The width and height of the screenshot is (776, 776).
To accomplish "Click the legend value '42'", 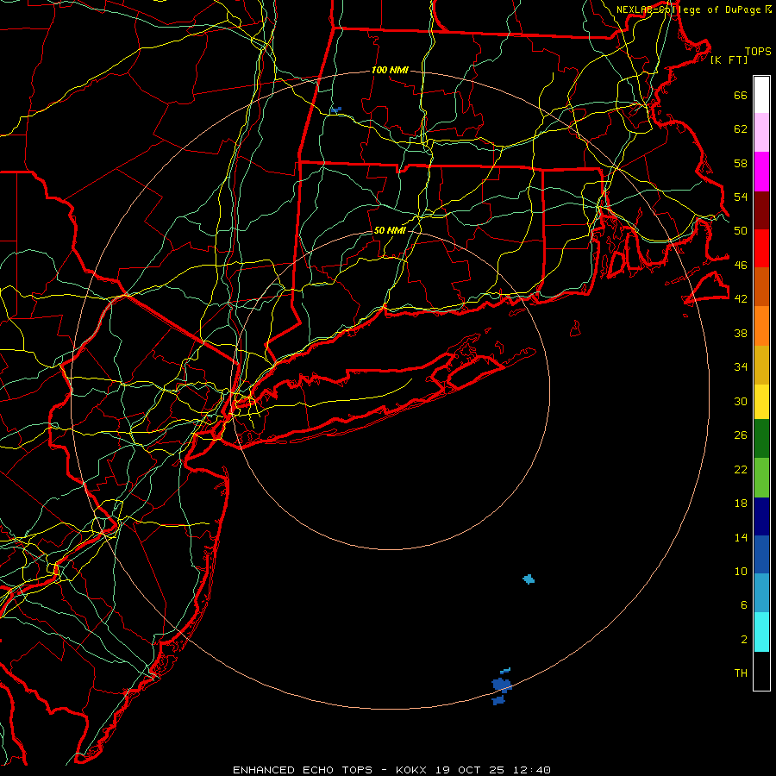I will [741, 299].
